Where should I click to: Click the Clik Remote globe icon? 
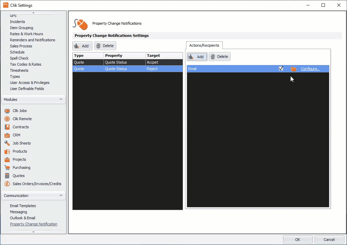point(7,119)
